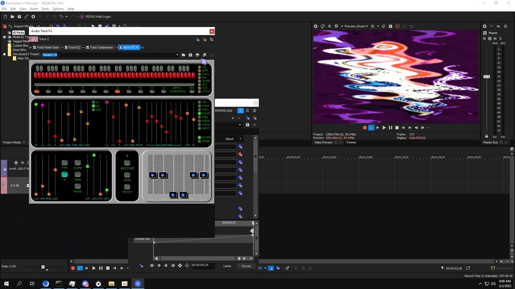515x289 pixels.
Task: Open project folder icon in main toolbar
Action: pos(12,16)
